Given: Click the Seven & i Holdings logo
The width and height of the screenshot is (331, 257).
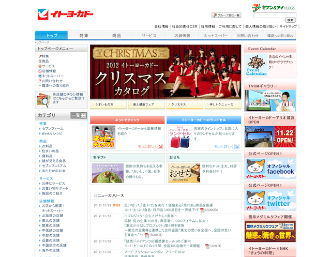Looking at the screenshot, I should coord(274,8).
